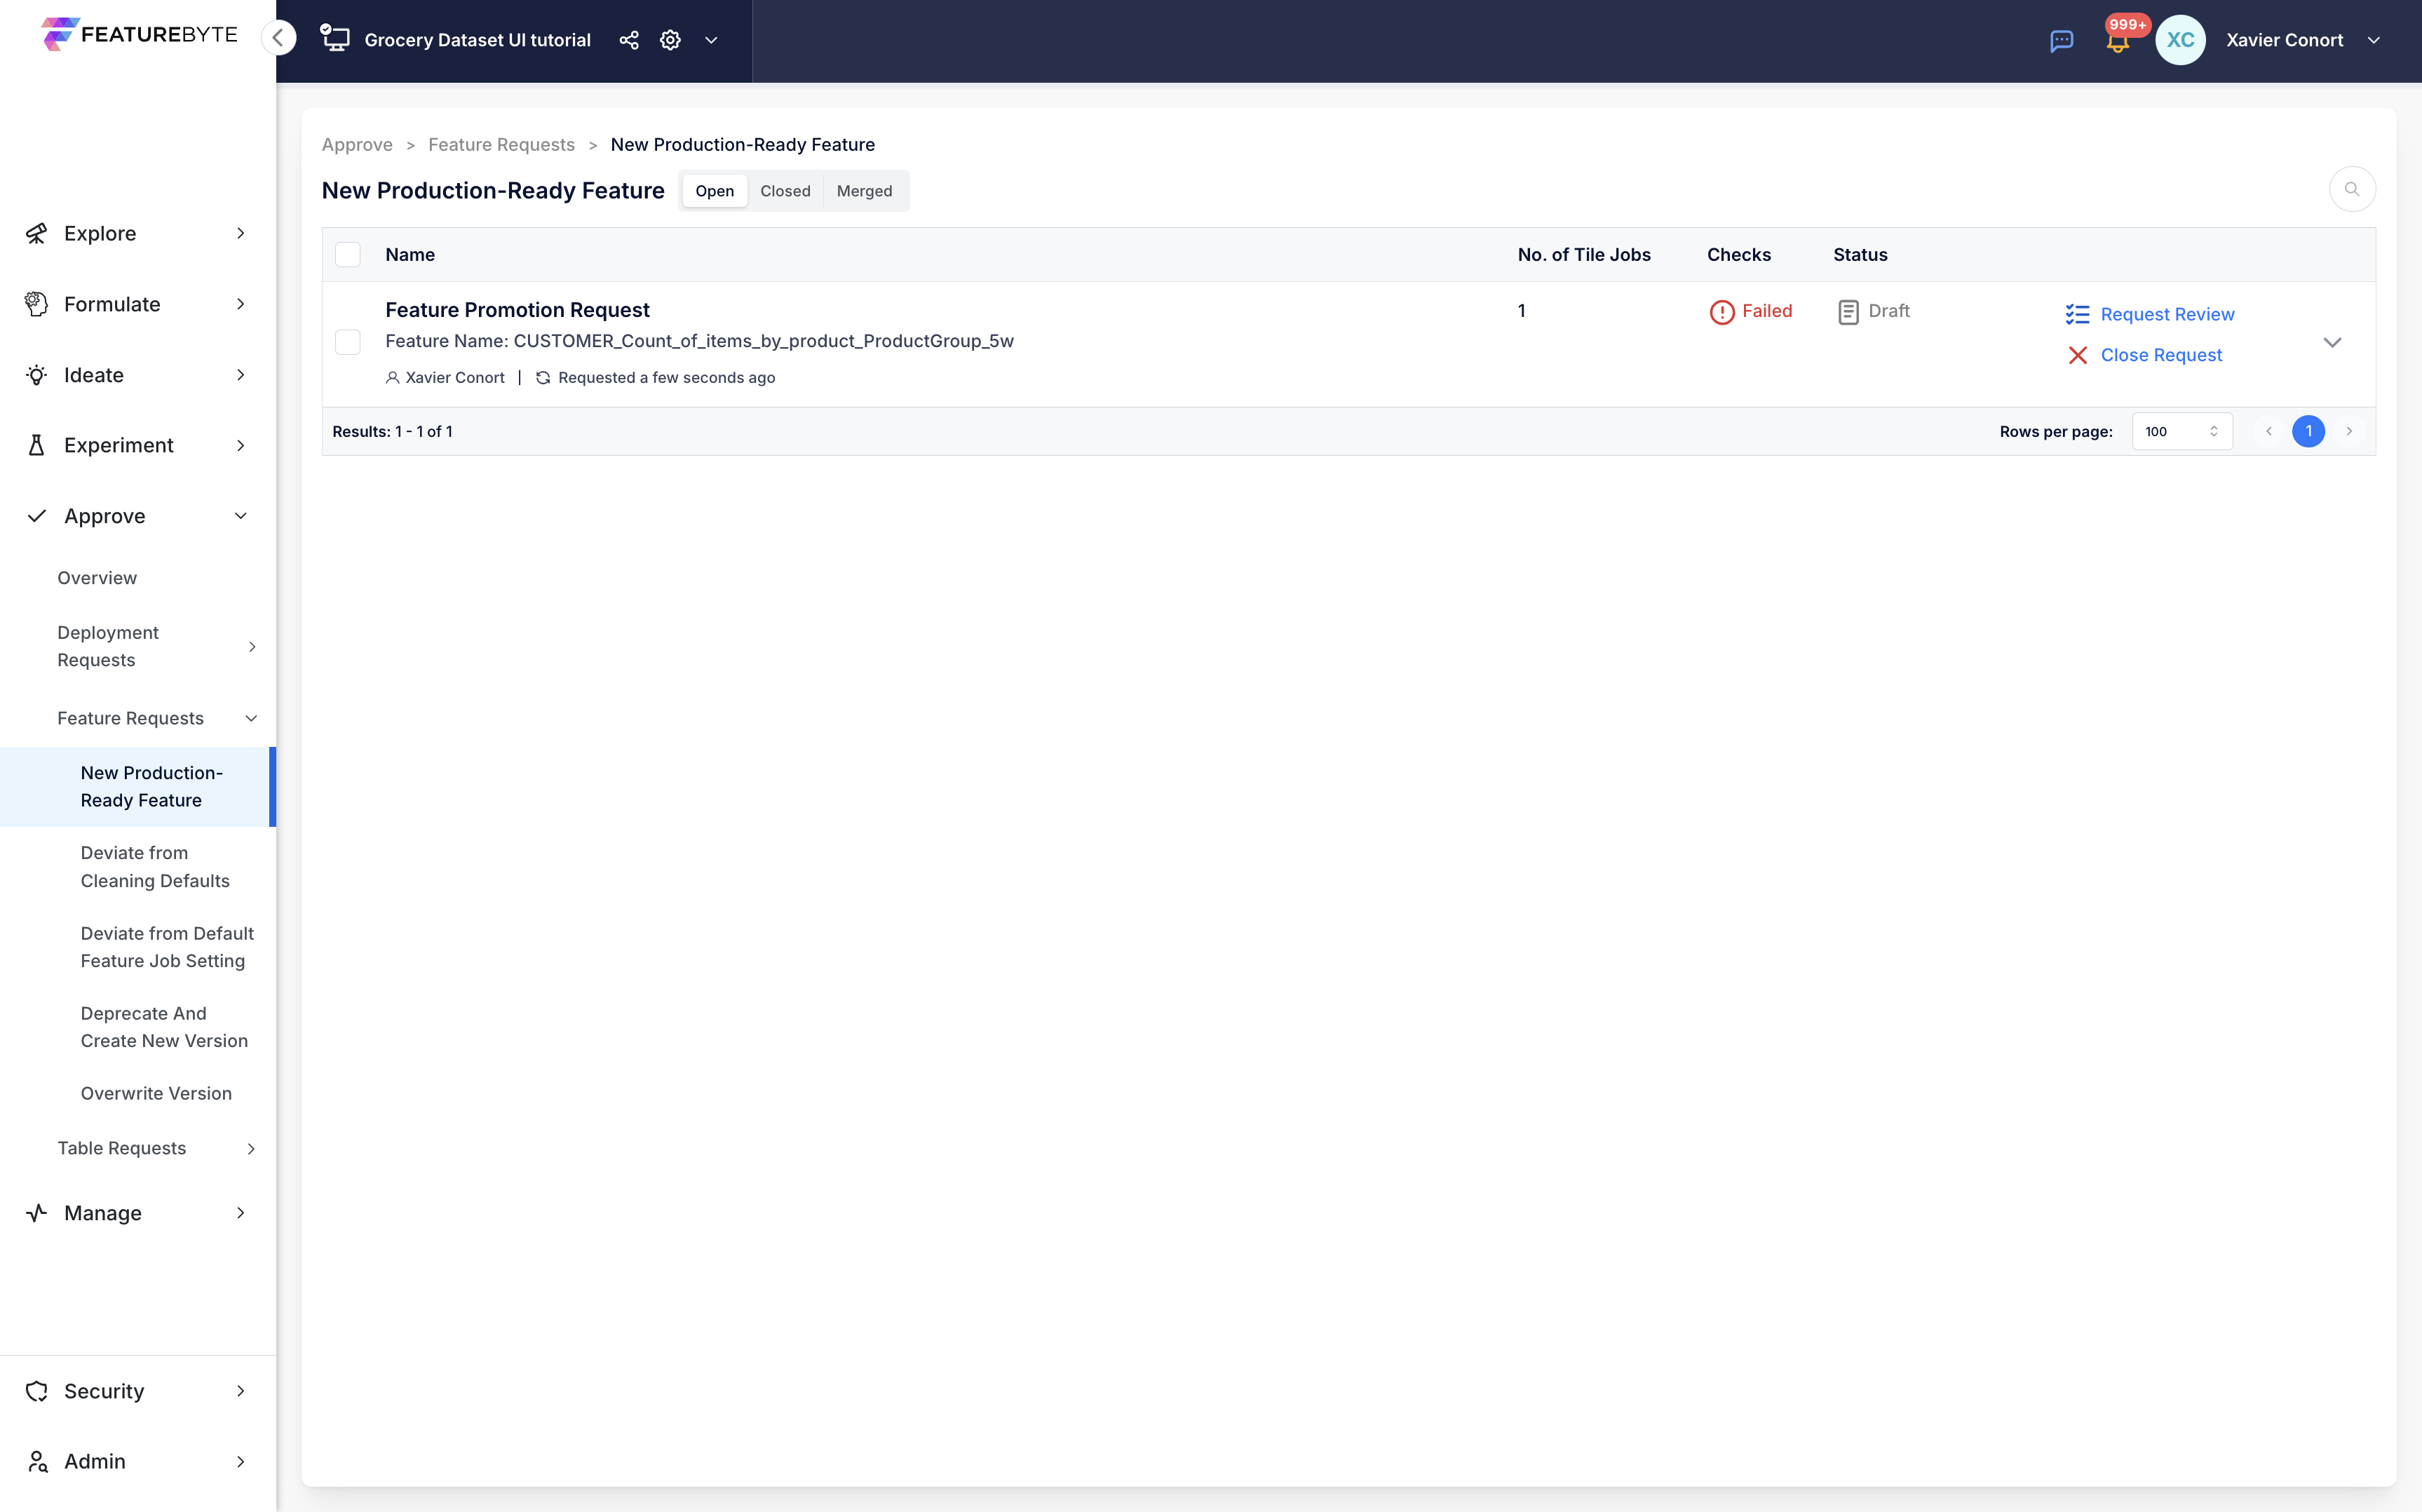Viewport: 2422px width, 1512px height.
Task: Select the Feature Promotion Request row checkbox
Action: 348,342
